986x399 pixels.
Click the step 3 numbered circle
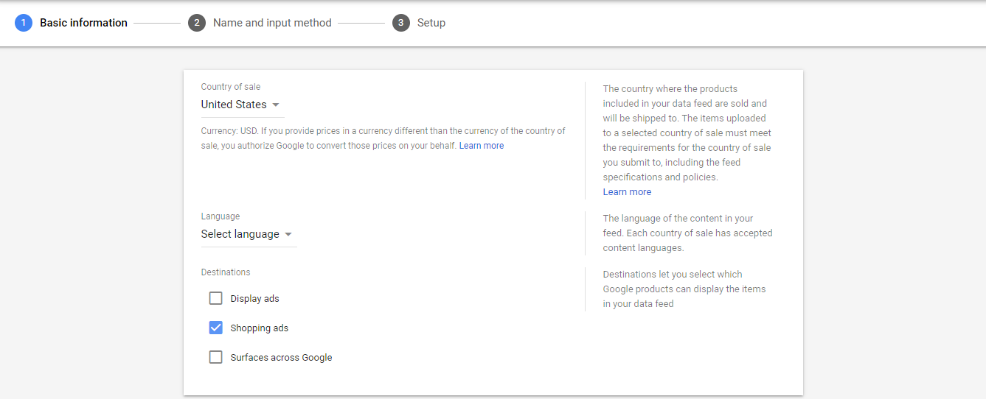(400, 23)
